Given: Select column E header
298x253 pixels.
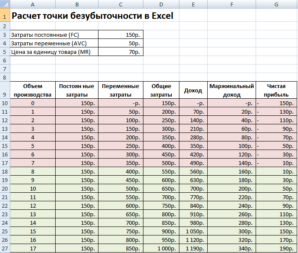Looking at the screenshot, I should click(193, 4).
